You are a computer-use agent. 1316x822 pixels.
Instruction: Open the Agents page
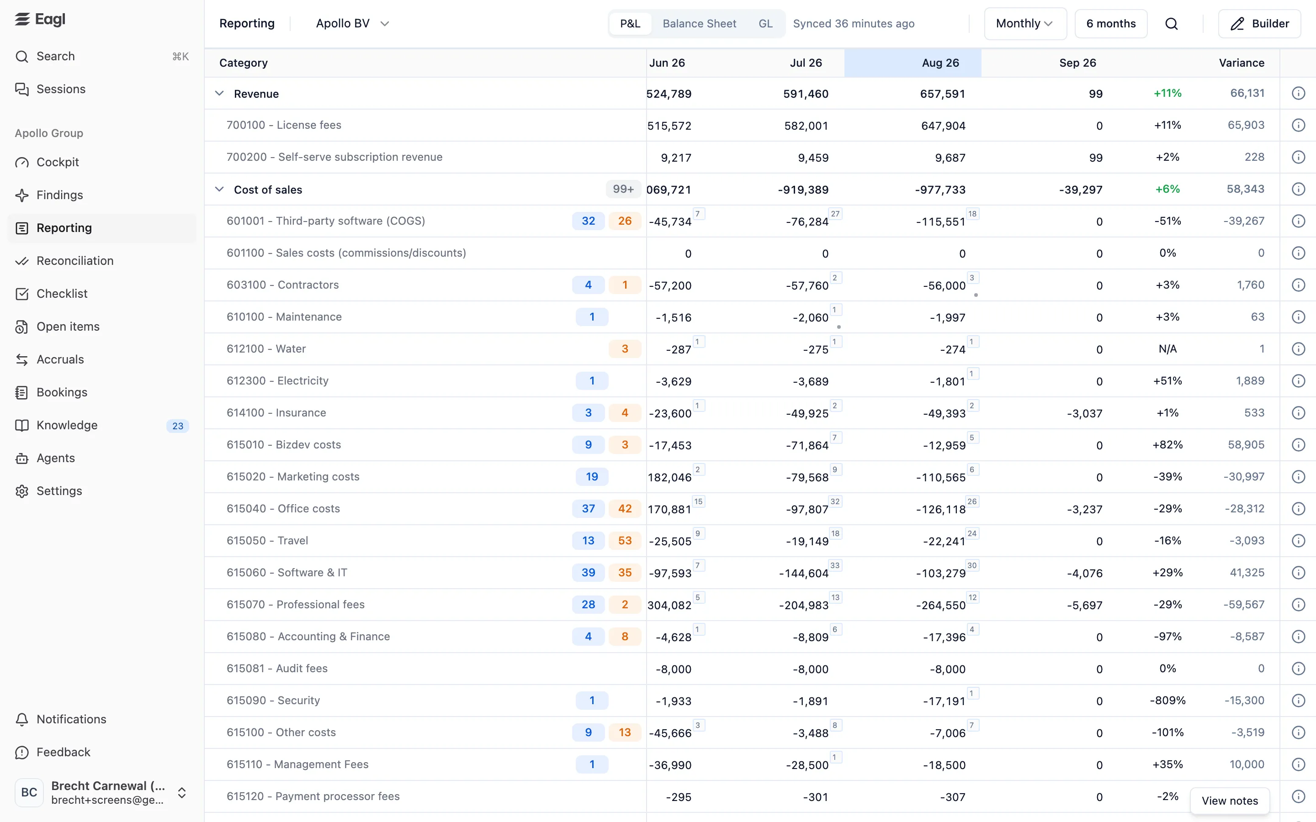tap(102, 458)
